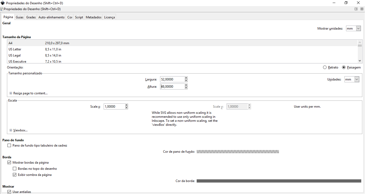The image size is (365, 194).
Task: Select the US Executive page size
Action: [182, 61]
